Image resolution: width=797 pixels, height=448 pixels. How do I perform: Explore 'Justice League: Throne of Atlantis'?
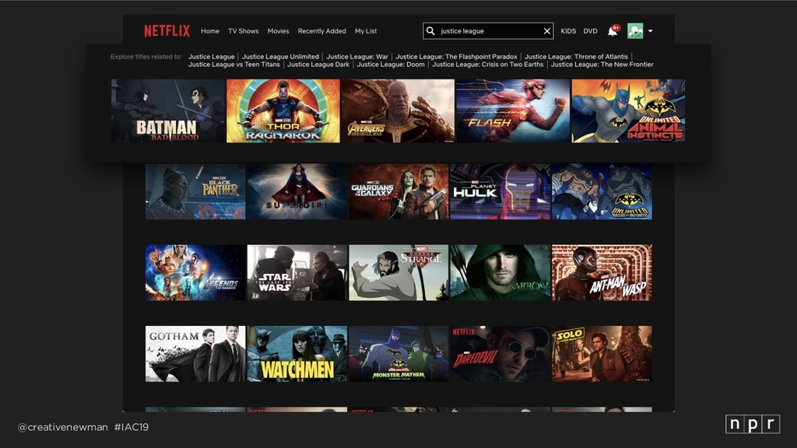(577, 57)
